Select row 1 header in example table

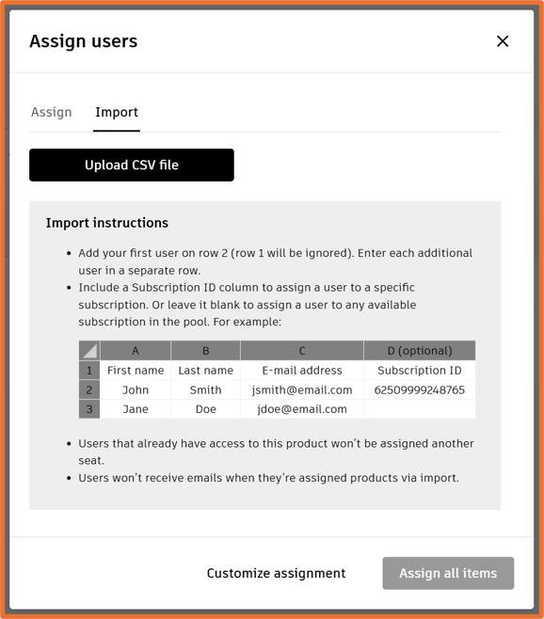[x=89, y=371]
